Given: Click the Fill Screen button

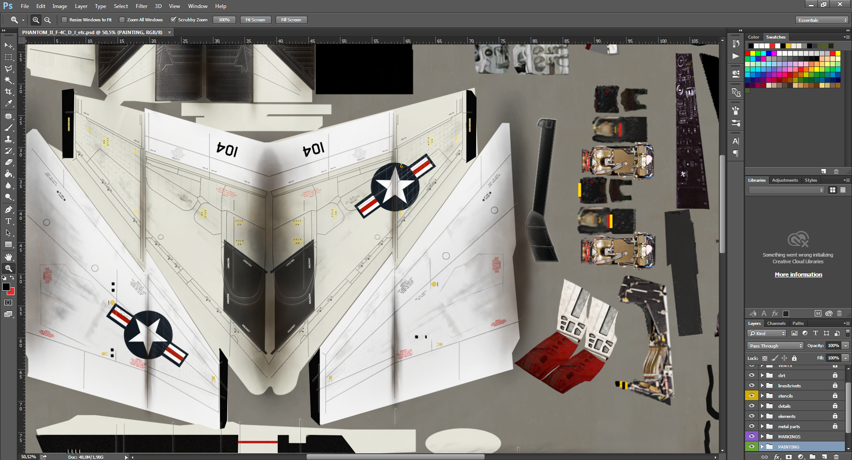Looking at the screenshot, I should (291, 20).
